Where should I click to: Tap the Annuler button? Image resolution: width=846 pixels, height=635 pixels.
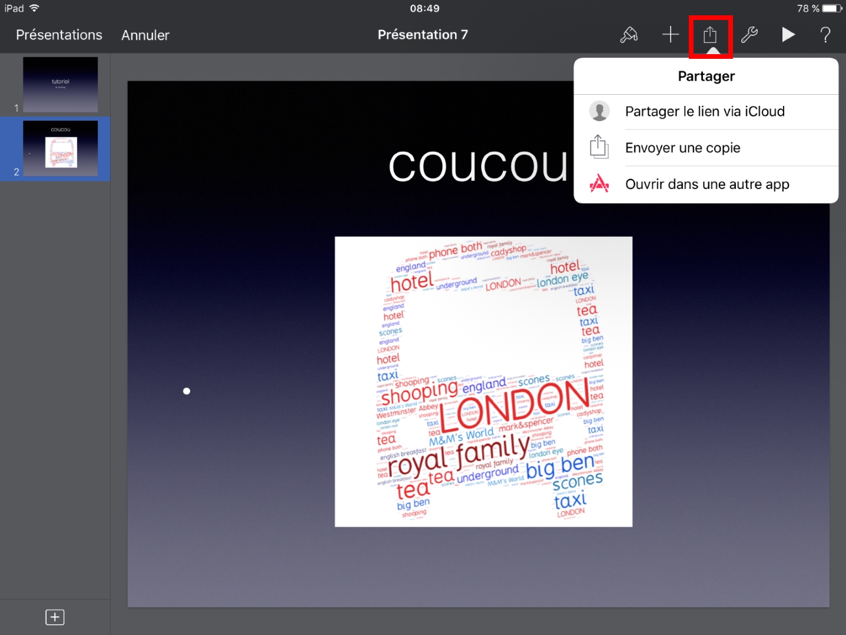coord(145,35)
